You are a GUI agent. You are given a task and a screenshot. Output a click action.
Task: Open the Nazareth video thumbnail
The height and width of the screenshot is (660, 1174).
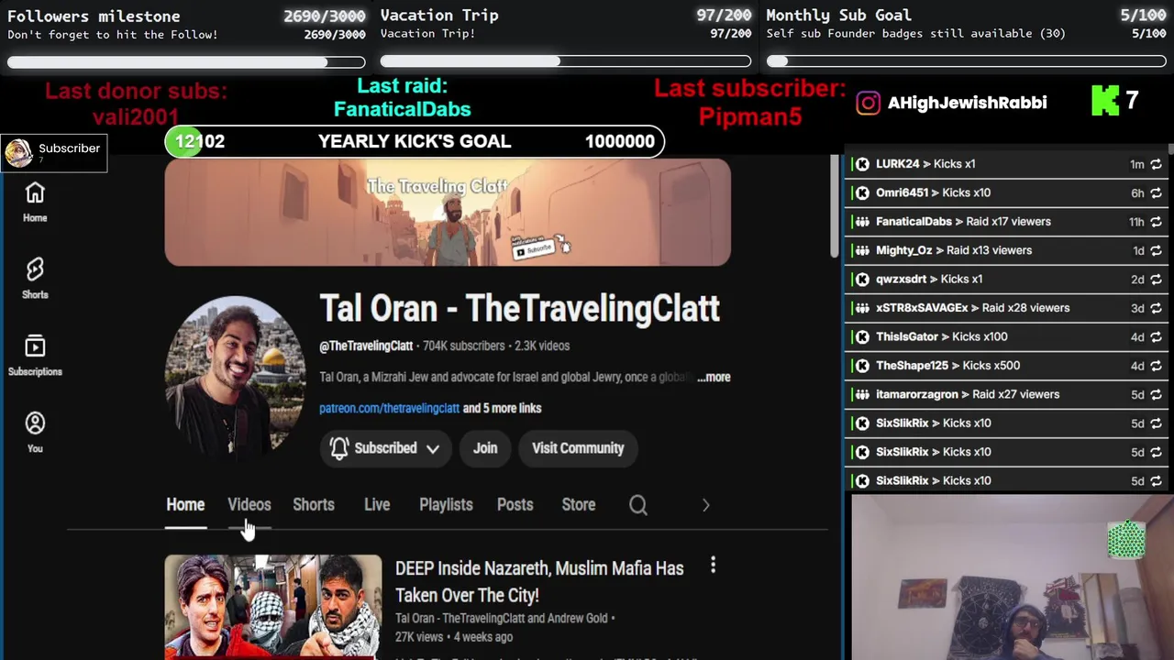pyautogui.click(x=273, y=607)
